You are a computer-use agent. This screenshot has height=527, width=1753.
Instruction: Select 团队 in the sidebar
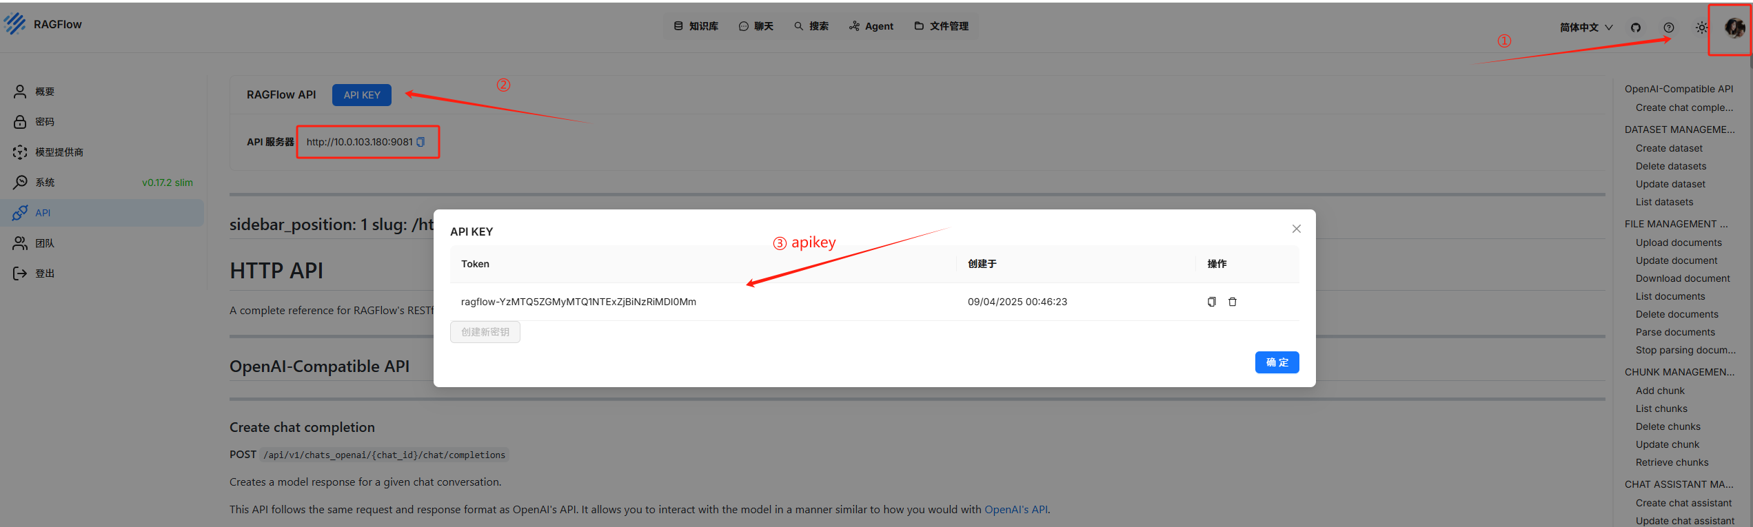point(45,243)
